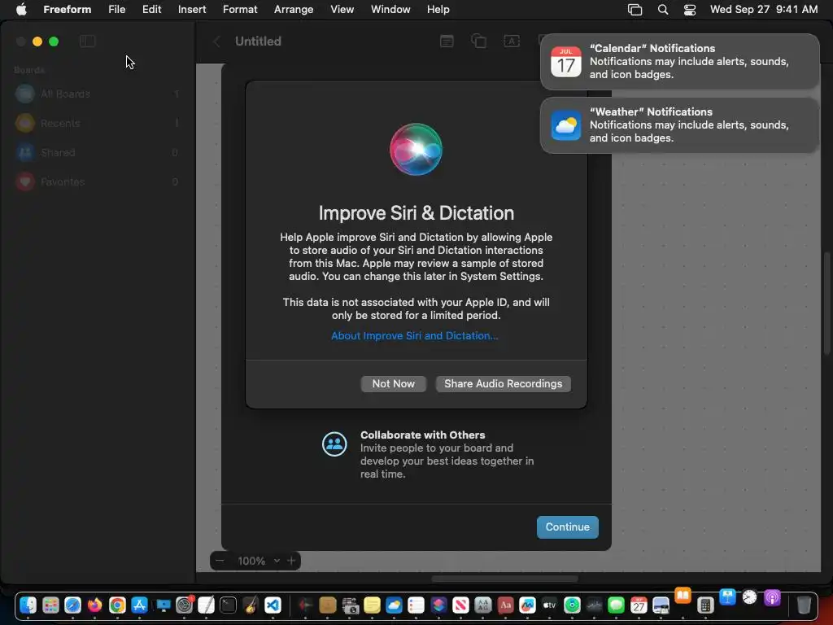Zoom in with the plus button

(291, 561)
